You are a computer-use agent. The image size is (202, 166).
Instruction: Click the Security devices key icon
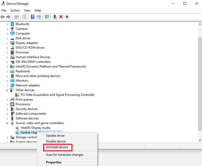tap(13, 109)
